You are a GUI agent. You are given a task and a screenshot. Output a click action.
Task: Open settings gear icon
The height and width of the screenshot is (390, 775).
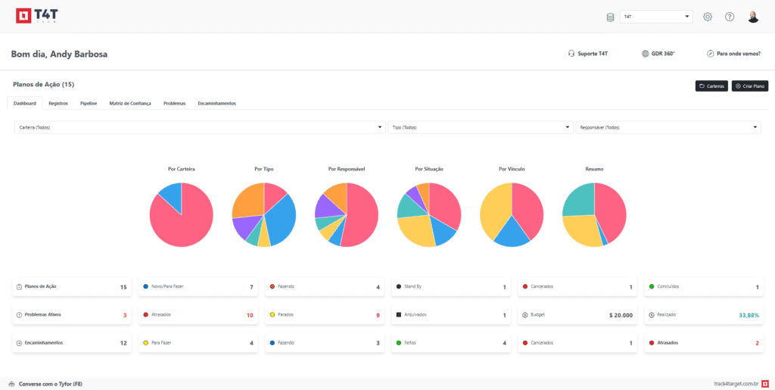pos(708,17)
